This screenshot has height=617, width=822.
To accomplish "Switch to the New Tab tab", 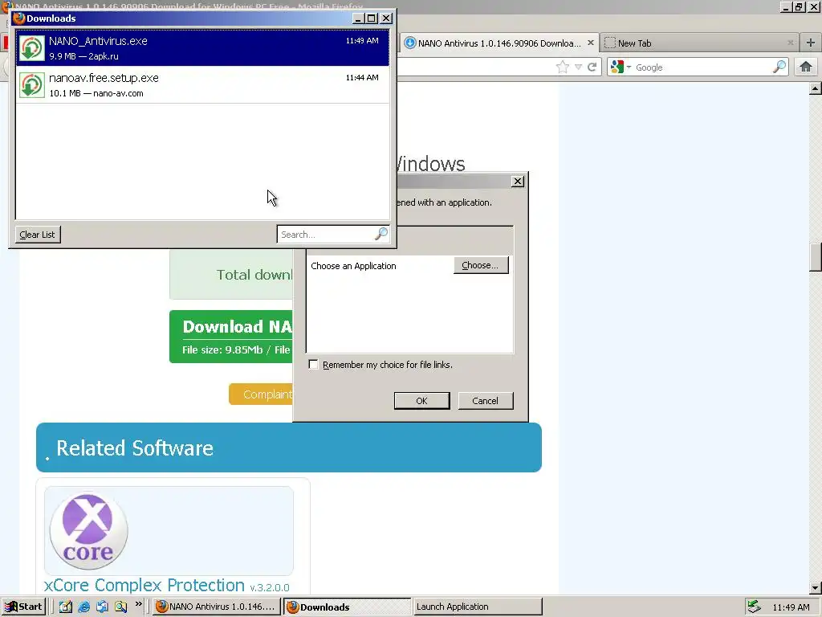I will [x=699, y=43].
